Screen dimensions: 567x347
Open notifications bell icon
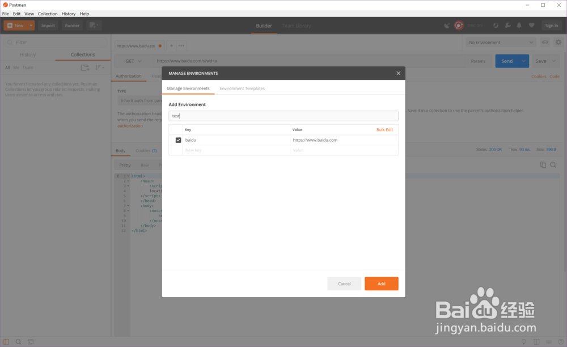pyautogui.click(x=519, y=26)
